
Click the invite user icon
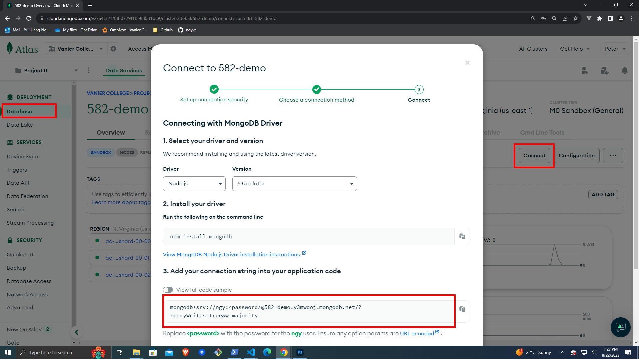tap(585, 71)
